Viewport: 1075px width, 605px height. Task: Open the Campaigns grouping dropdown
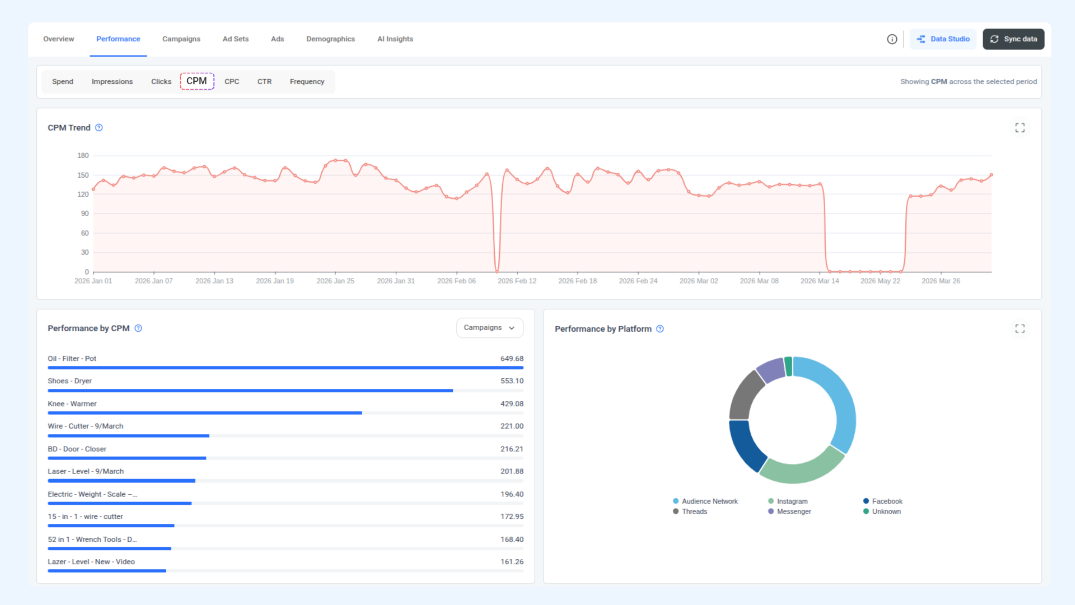coord(489,328)
